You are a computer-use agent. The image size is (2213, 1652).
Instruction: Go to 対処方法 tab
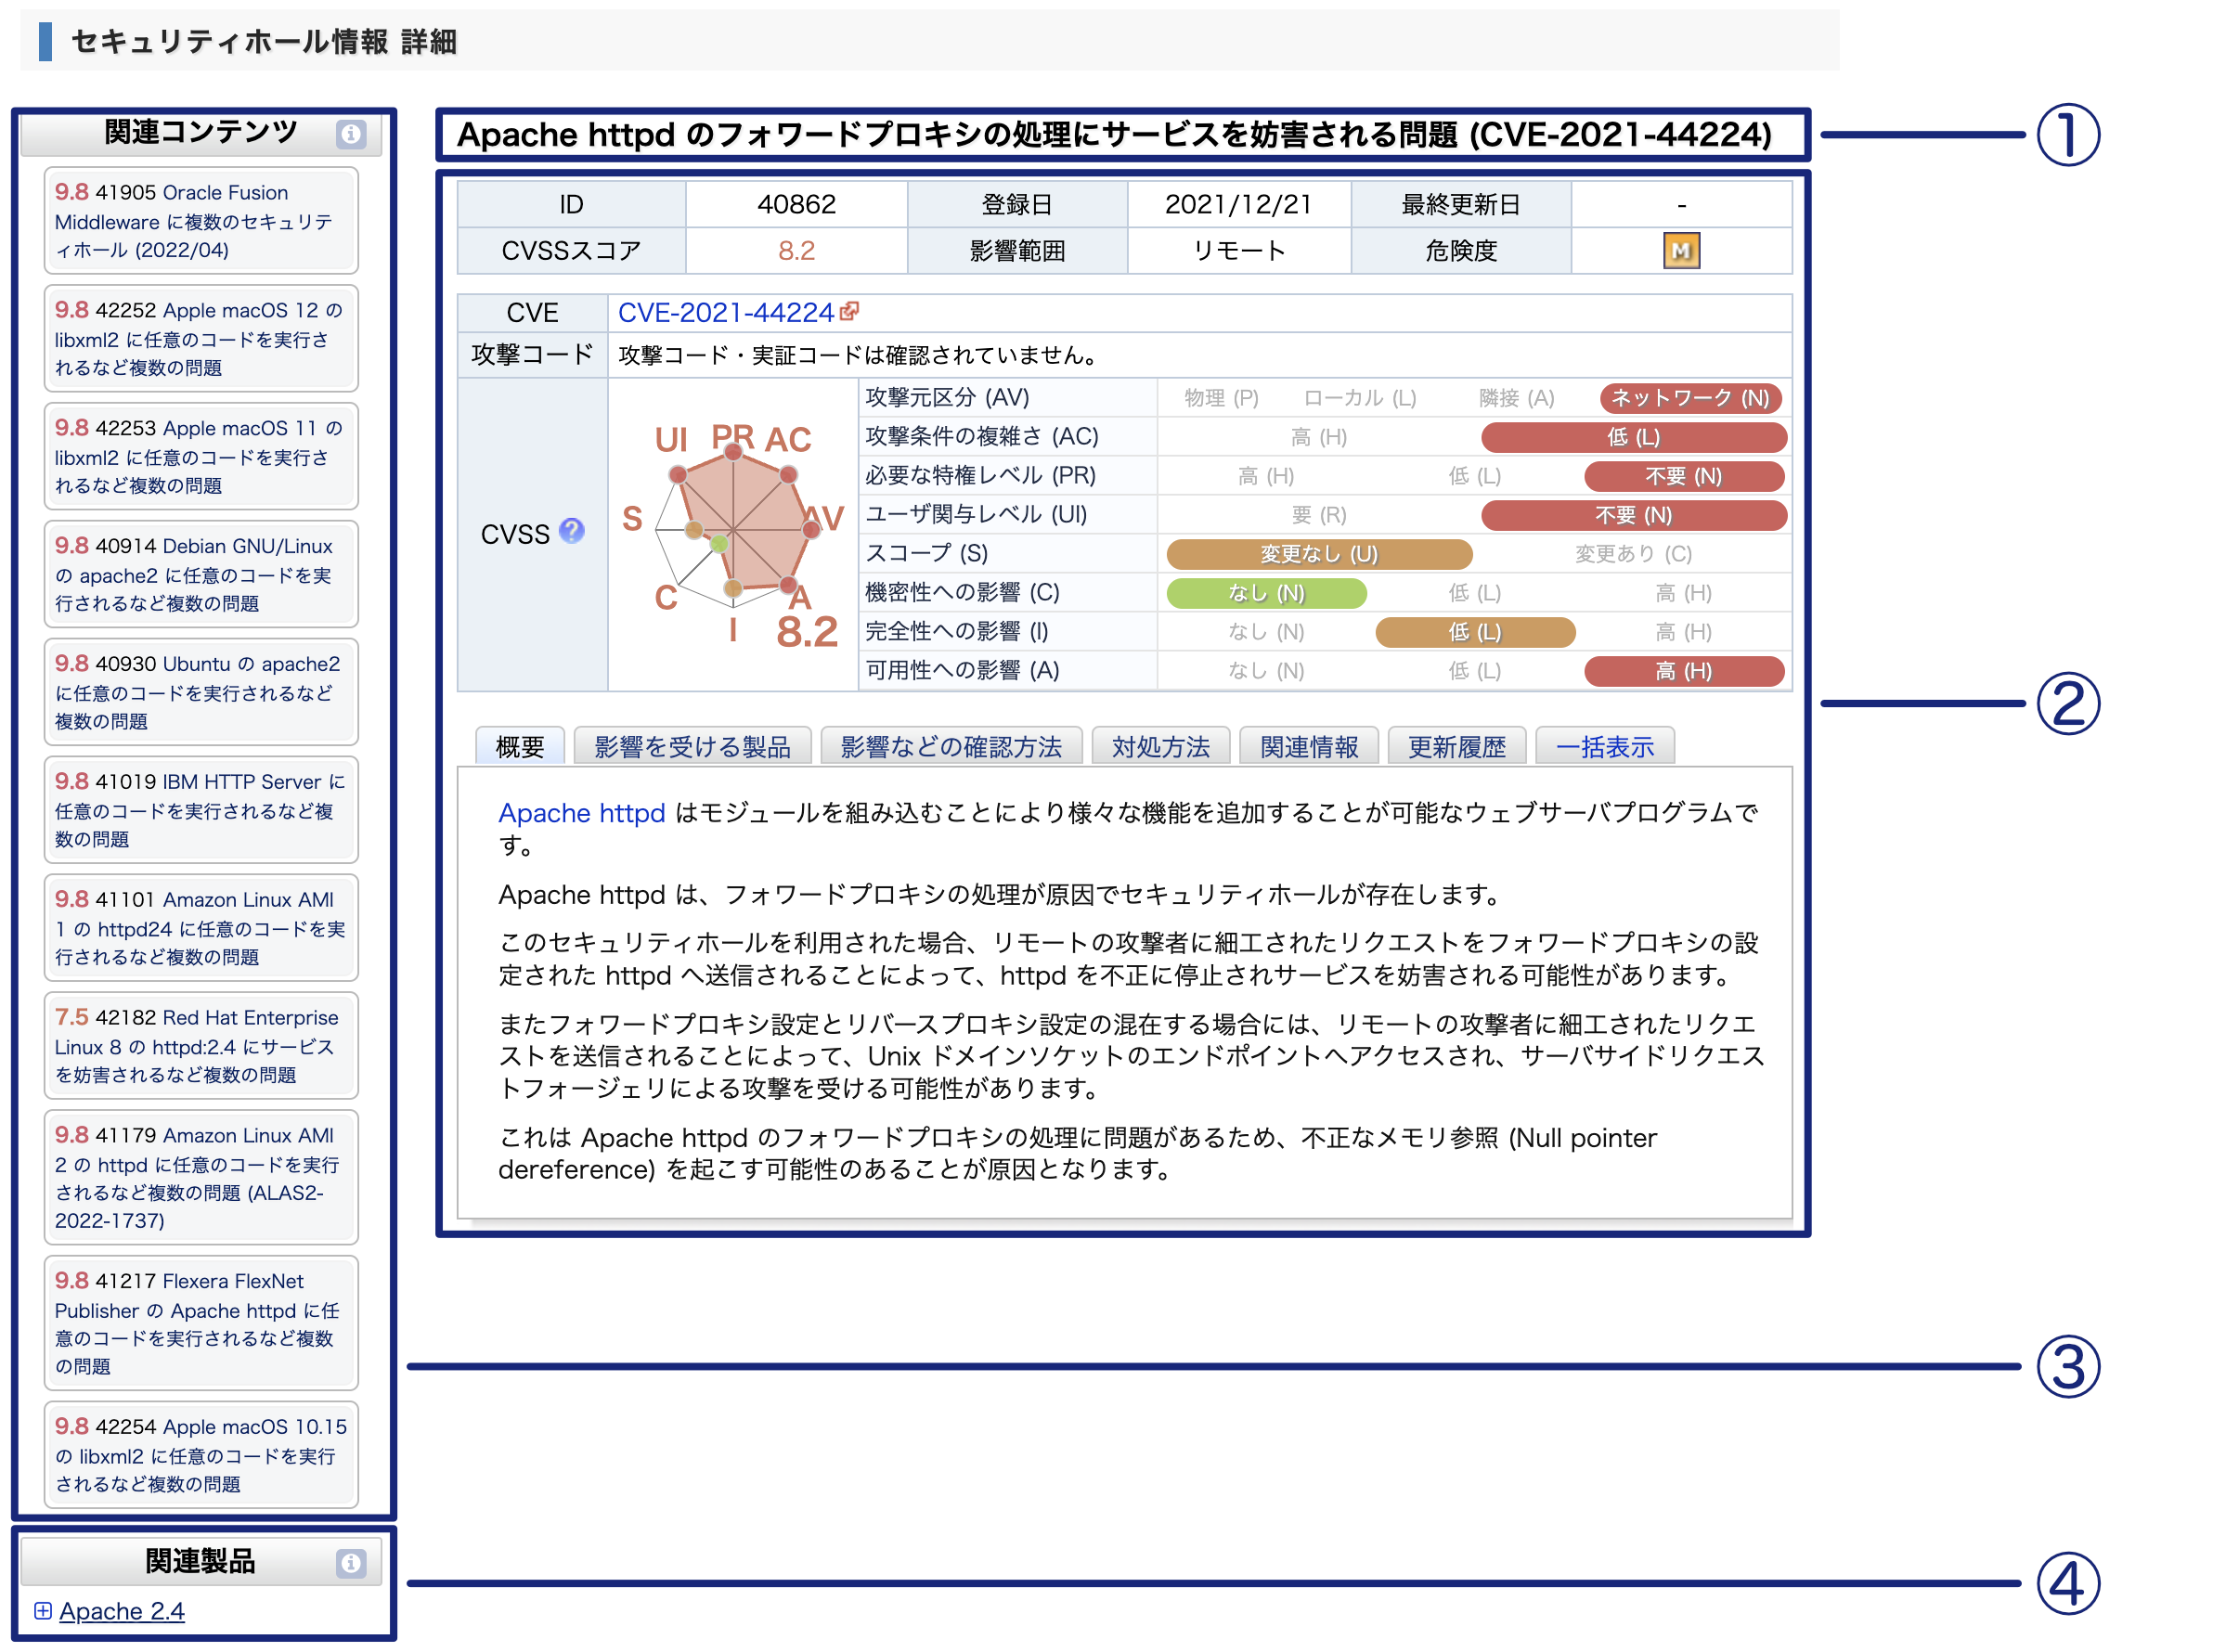[x=1160, y=746]
